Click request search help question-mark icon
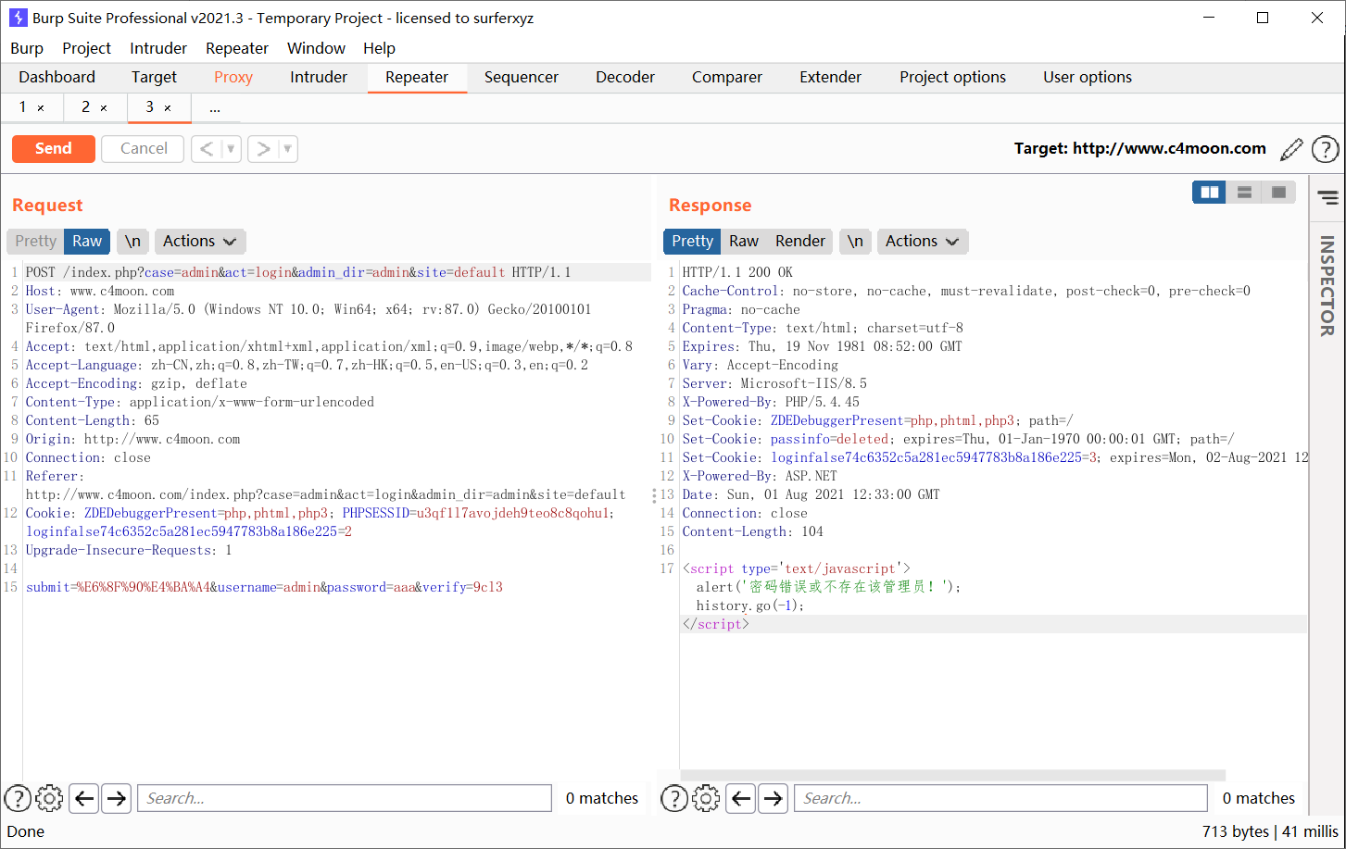1346x849 pixels. pyautogui.click(x=18, y=798)
